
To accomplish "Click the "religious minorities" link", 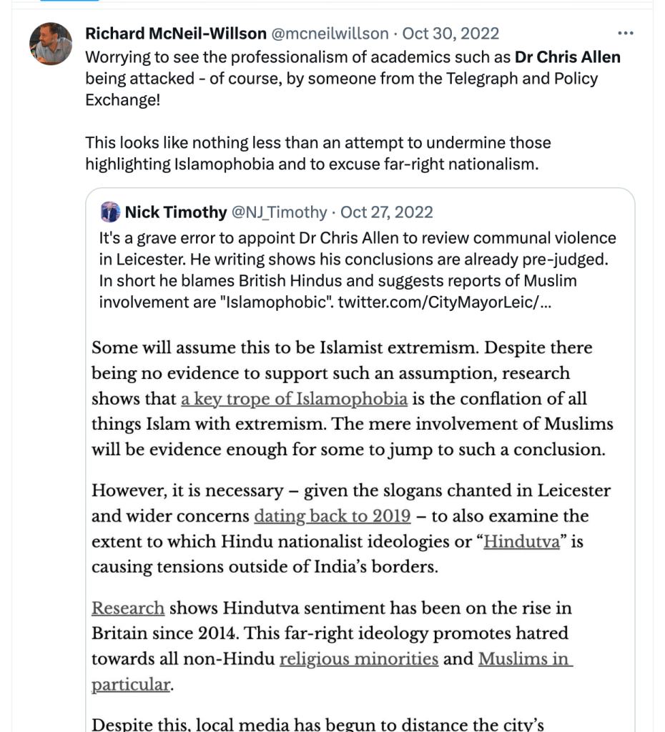I will tap(358, 658).
